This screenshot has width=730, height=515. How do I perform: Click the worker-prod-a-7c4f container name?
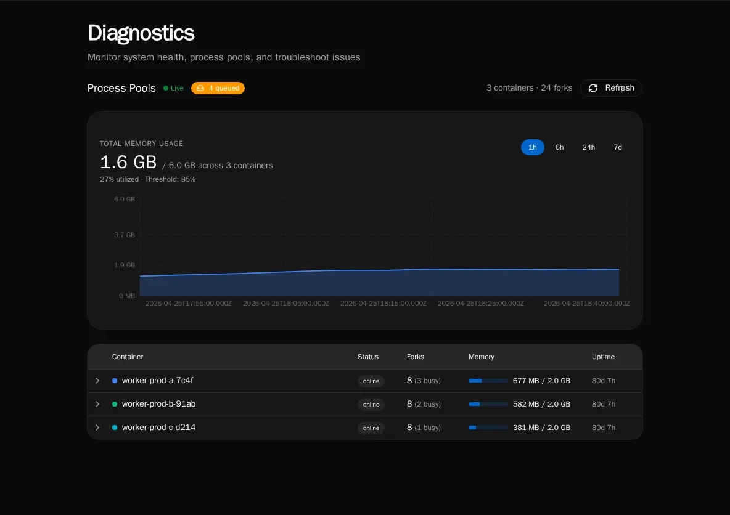tap(157, 381)
